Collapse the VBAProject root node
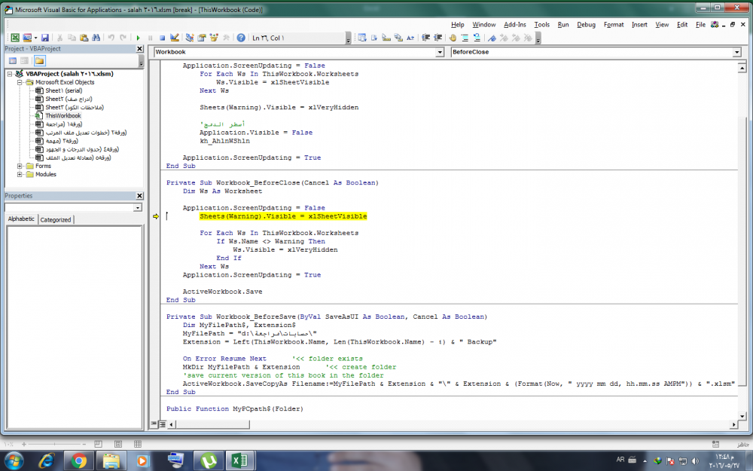Image resolution: width=753 pixels, height=471 pixels. click(x=10, y=74)
